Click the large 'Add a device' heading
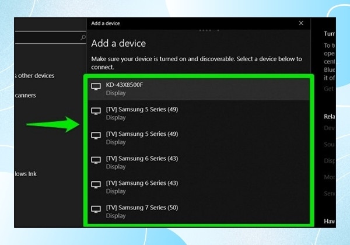Image resolution: width=350 pixels, height=245 pixels. click(118, 43)
